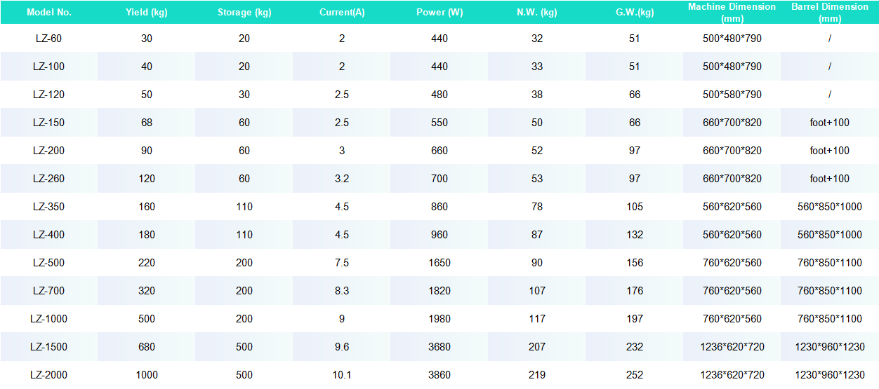Click the Current(A) column header
The width and height of the screenshot is (879, 389).
(342, 13)
